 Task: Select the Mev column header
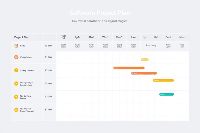pos(182,37)
